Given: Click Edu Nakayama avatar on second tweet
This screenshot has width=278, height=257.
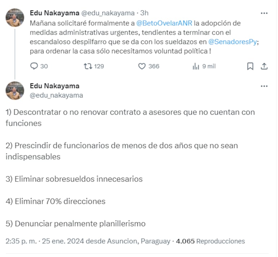Looking at the screenshot, I should [x=15, y=90].
